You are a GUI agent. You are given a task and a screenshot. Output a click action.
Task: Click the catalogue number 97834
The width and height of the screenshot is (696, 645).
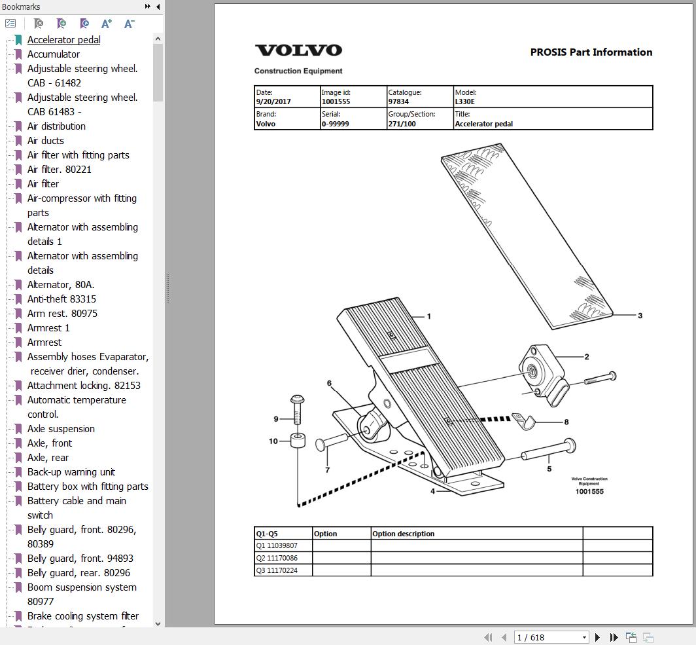(x=398, y=101)
